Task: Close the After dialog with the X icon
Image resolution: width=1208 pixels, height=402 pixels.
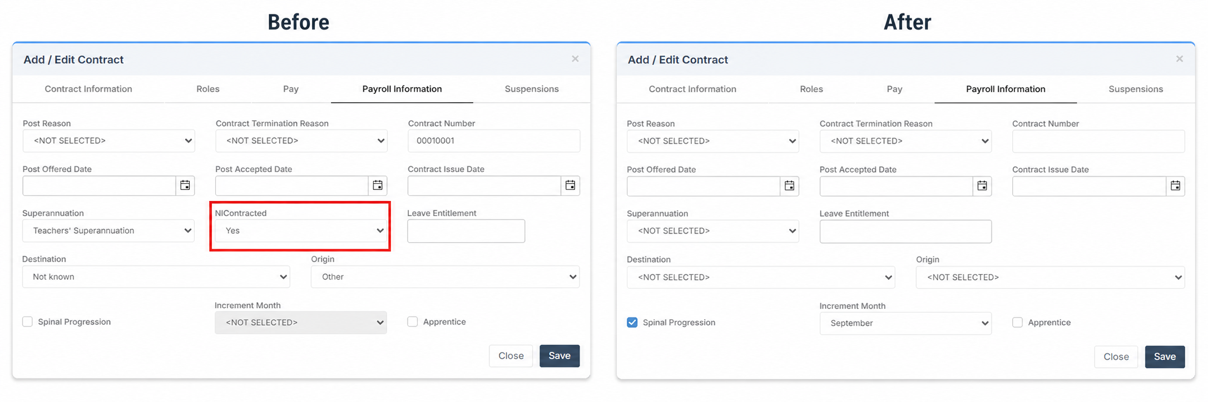Action: 1180,59
